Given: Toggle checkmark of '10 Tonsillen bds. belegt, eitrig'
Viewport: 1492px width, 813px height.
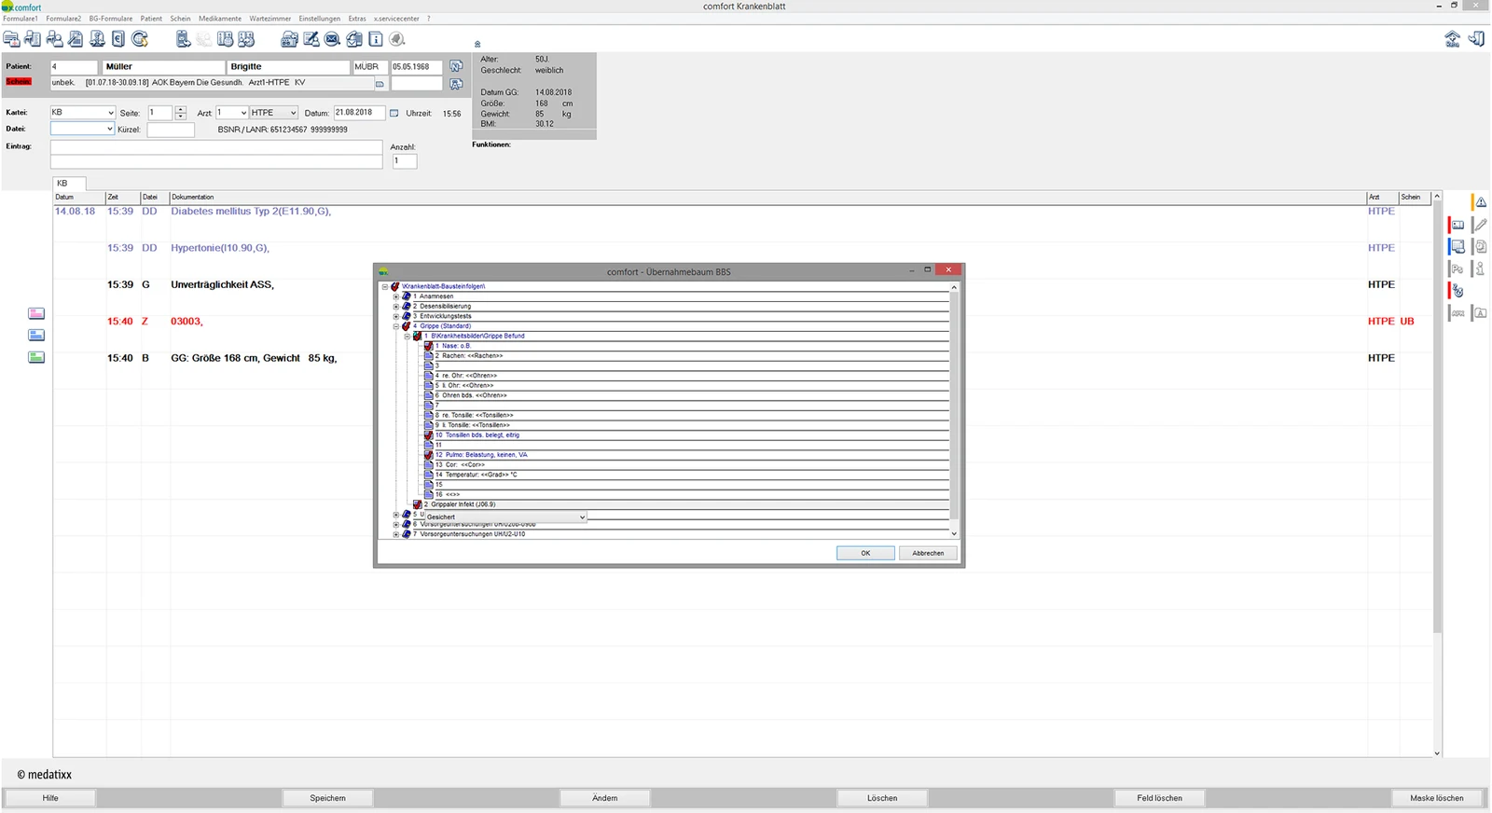Looking at the screenshot, I should click(429, 434).
